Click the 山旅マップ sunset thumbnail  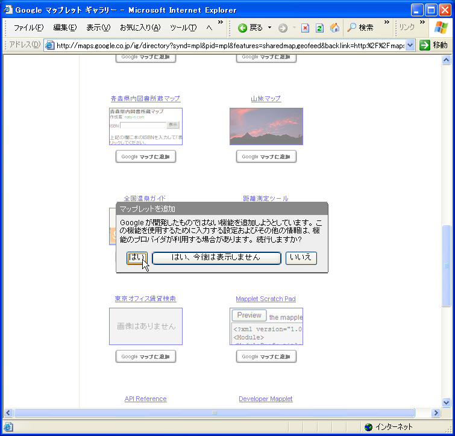coord(266,126)
